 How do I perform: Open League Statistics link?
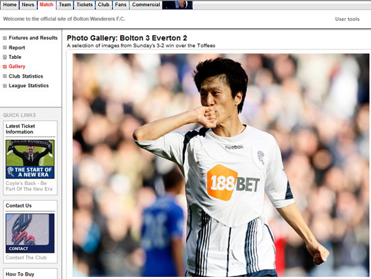pos(28,86)
